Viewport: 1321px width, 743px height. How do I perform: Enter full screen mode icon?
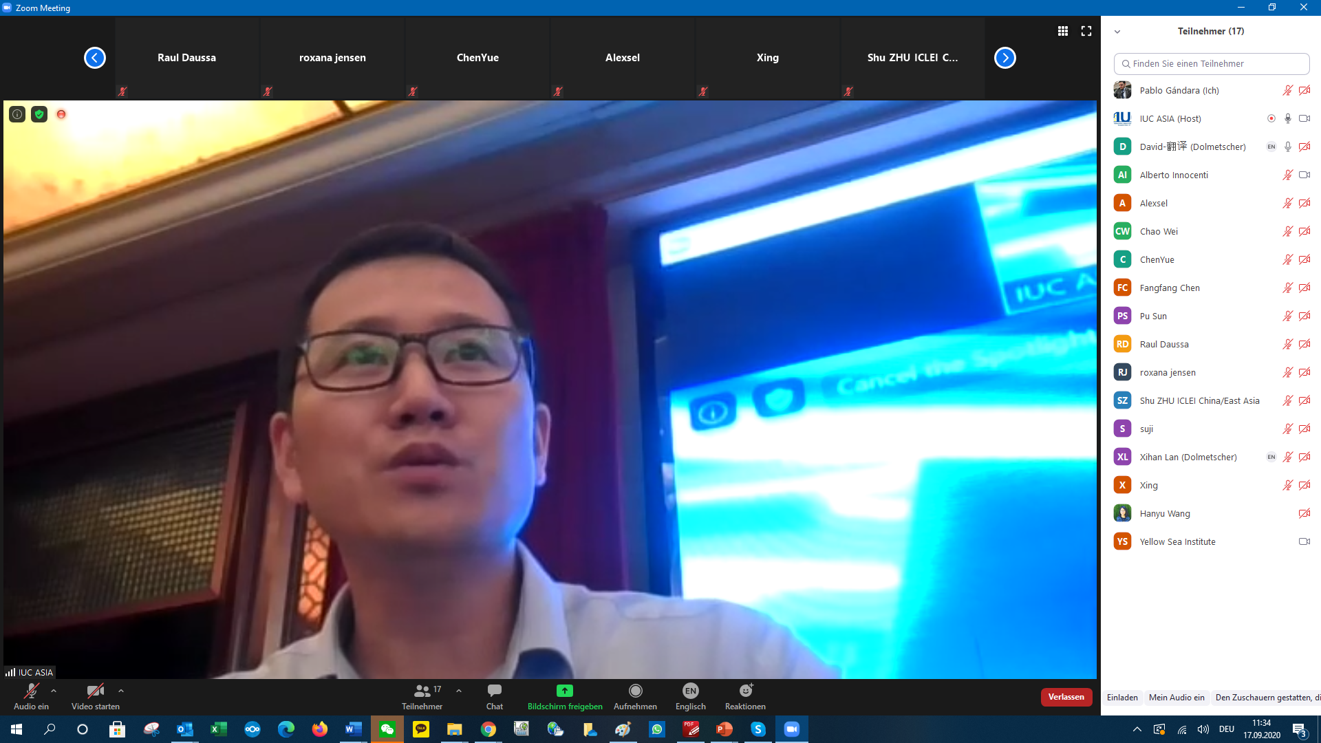pyautogui.click(x=1086, y=31)
